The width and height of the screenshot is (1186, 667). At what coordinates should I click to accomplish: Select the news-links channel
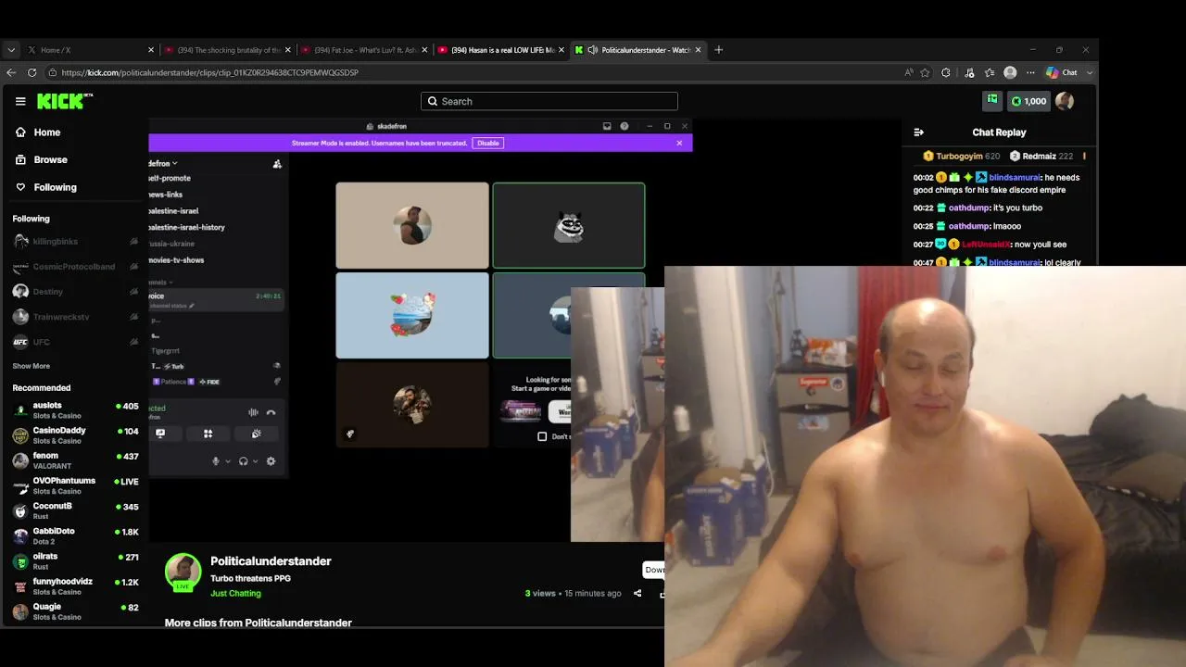pyautogui.click(x=166, y=195)
